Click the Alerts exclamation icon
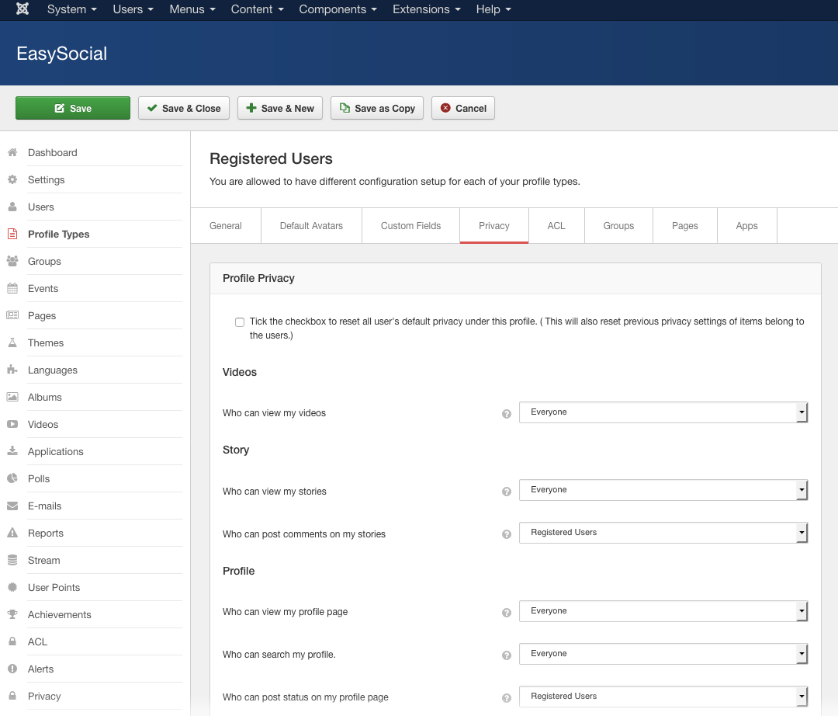Screen dimensions: 838x716 pos(12,669)
